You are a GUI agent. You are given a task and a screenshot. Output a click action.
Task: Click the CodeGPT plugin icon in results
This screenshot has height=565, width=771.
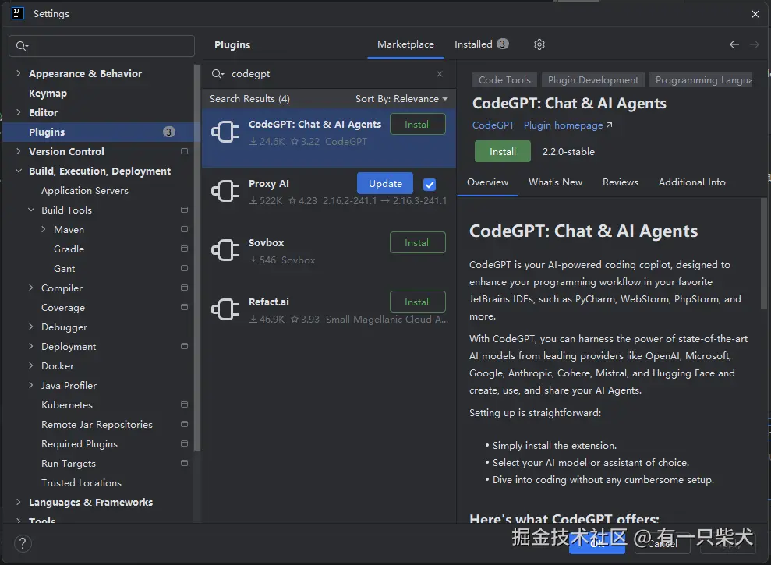pos(225,132)
